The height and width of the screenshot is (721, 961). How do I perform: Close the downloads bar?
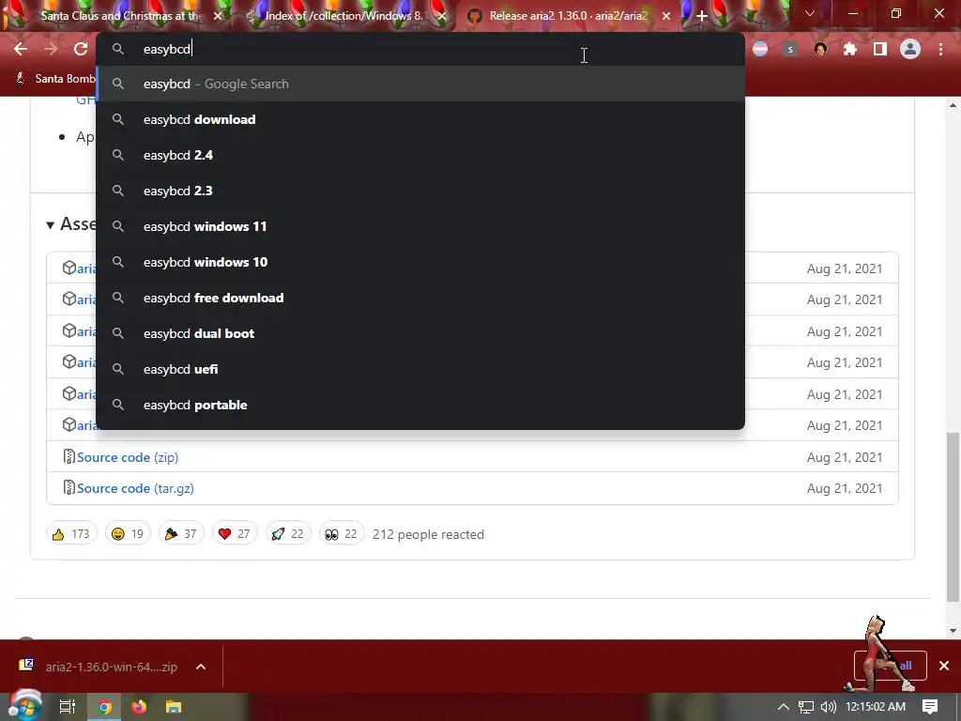coord(944,666)
